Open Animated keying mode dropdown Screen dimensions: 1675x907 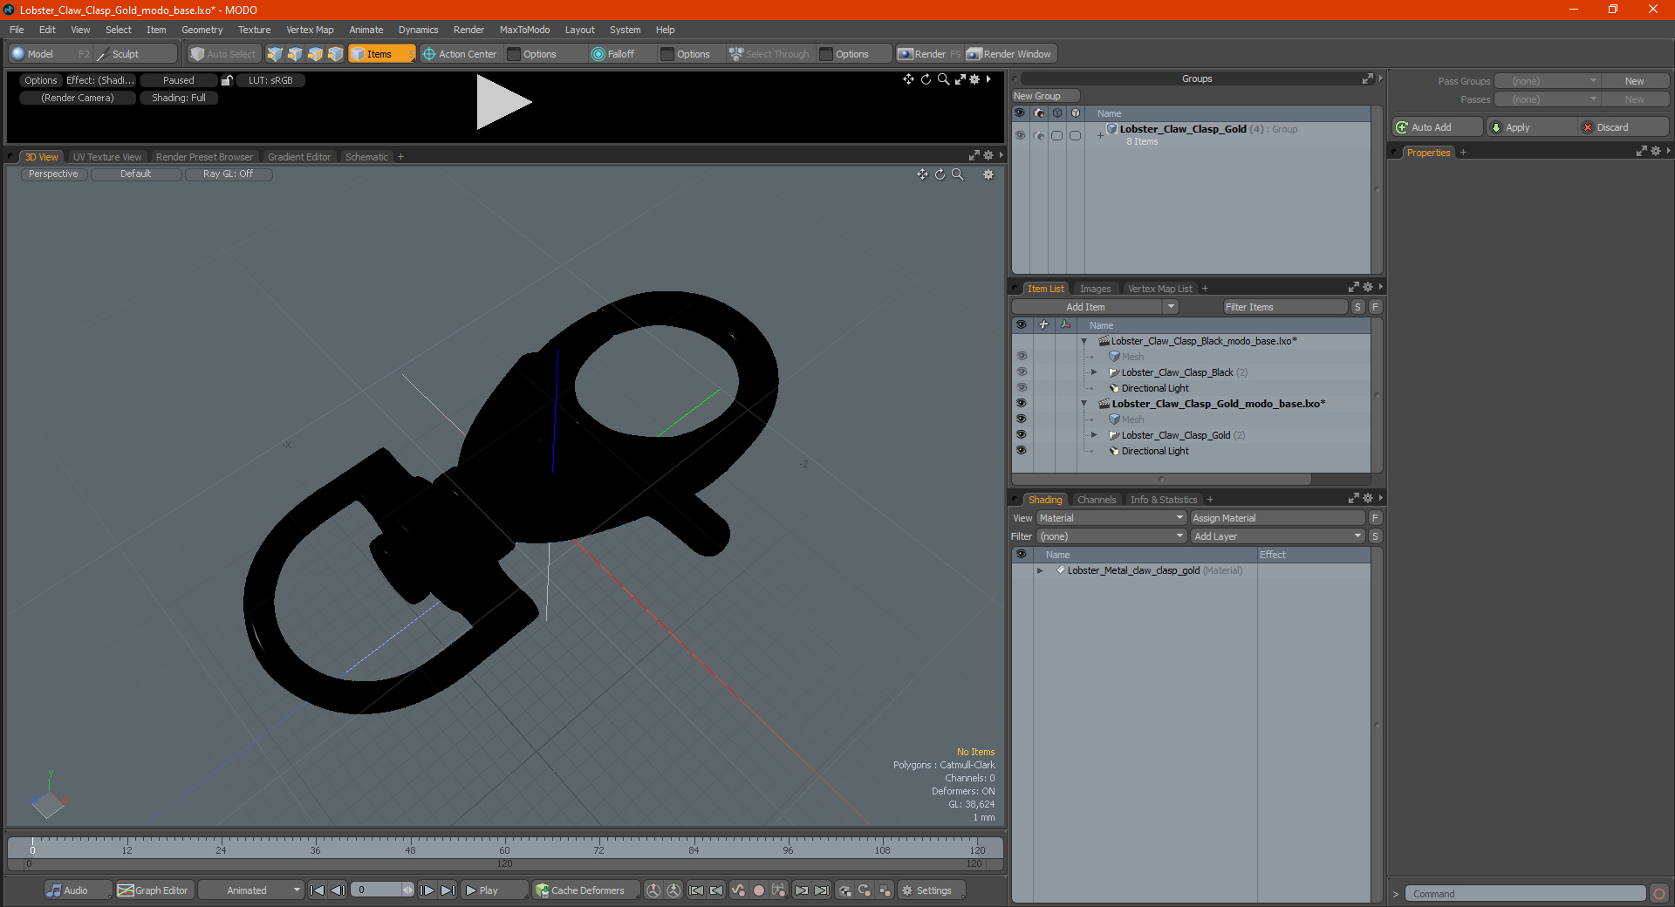click(x=250, y=890)
